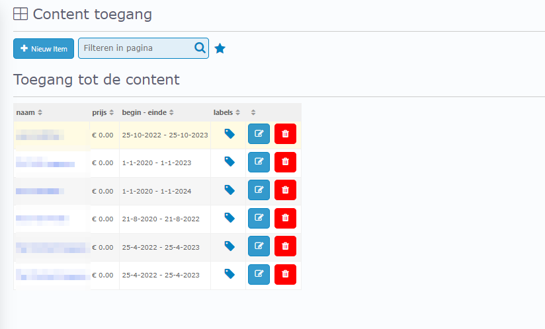This screenshot has height=329, width=545.
Task: Click the search magnifier icon in filter
Action: coord(200,48)
